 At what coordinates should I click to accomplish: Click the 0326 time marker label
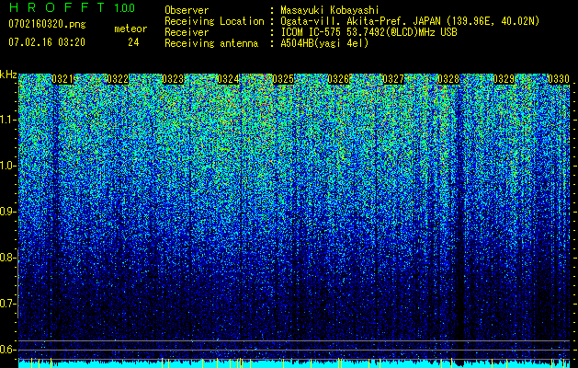point(338,79)
